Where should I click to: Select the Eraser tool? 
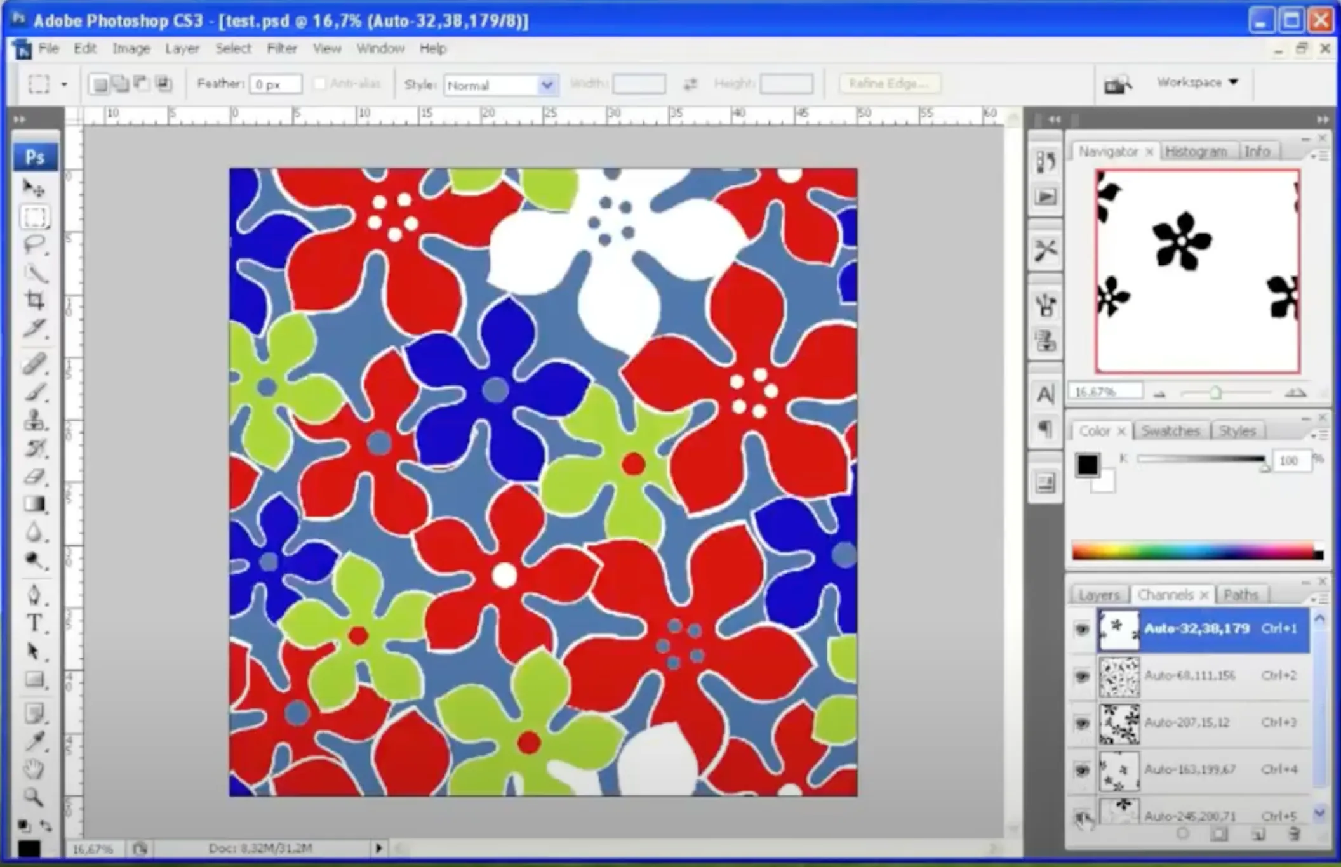pos(35,476)
